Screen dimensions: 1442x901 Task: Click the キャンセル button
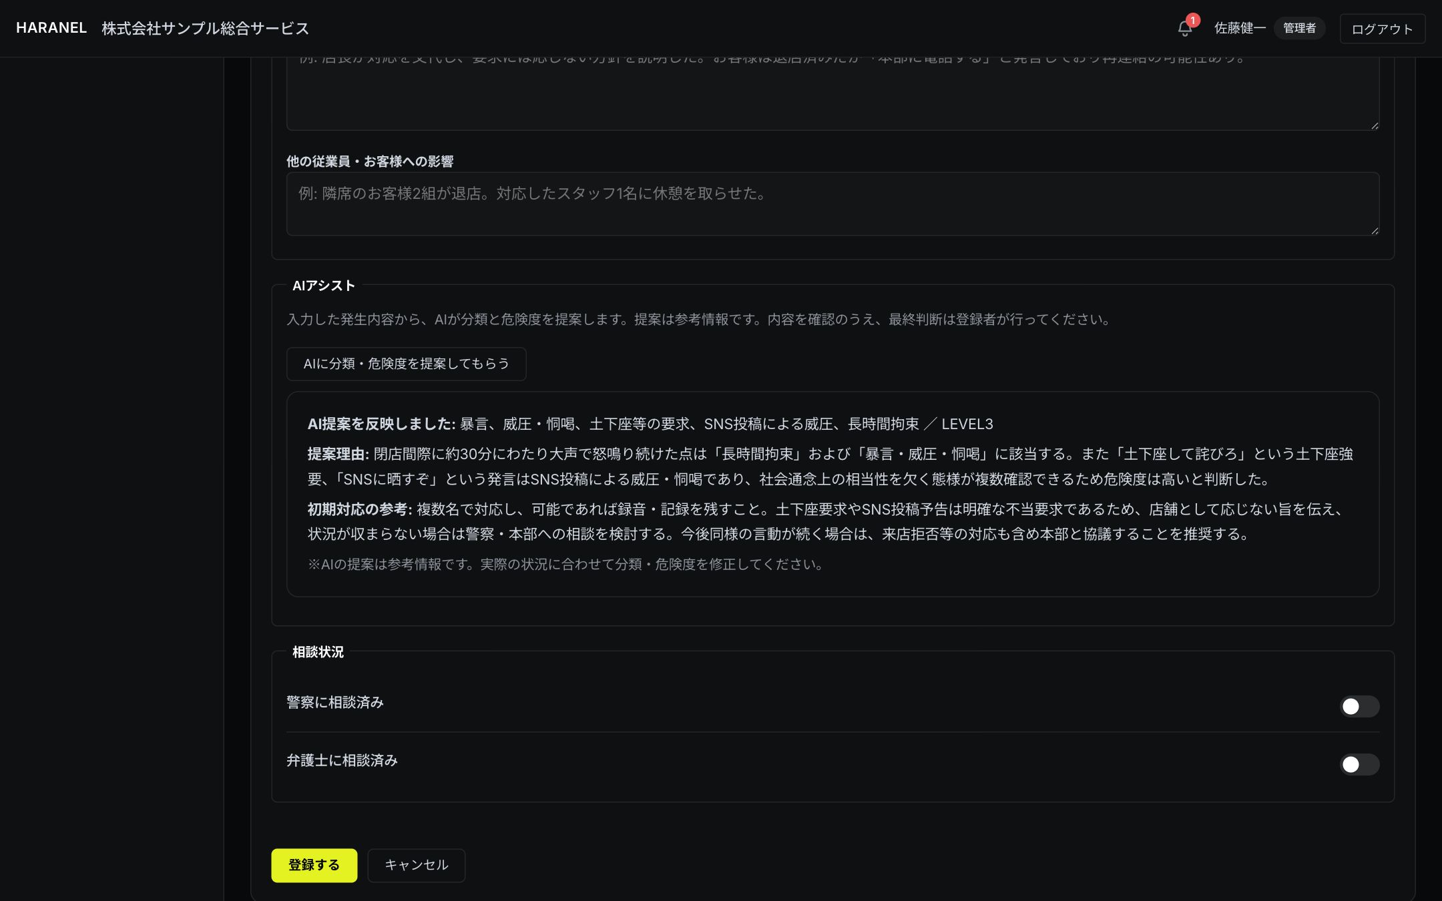416,865
